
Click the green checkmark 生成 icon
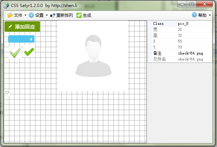(79, 15)
